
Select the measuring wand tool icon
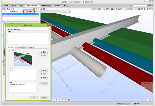click(135, 9)
